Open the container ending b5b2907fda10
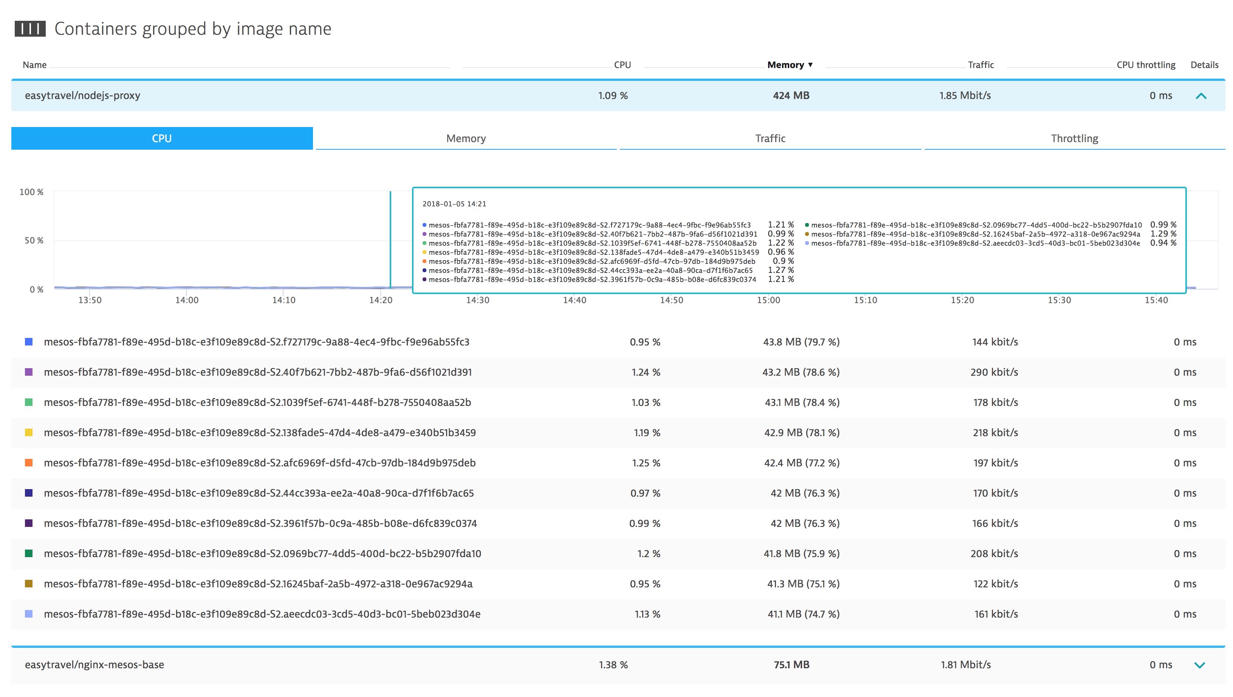Viewport: 1233px width, 697px height. tap(263, 553)
